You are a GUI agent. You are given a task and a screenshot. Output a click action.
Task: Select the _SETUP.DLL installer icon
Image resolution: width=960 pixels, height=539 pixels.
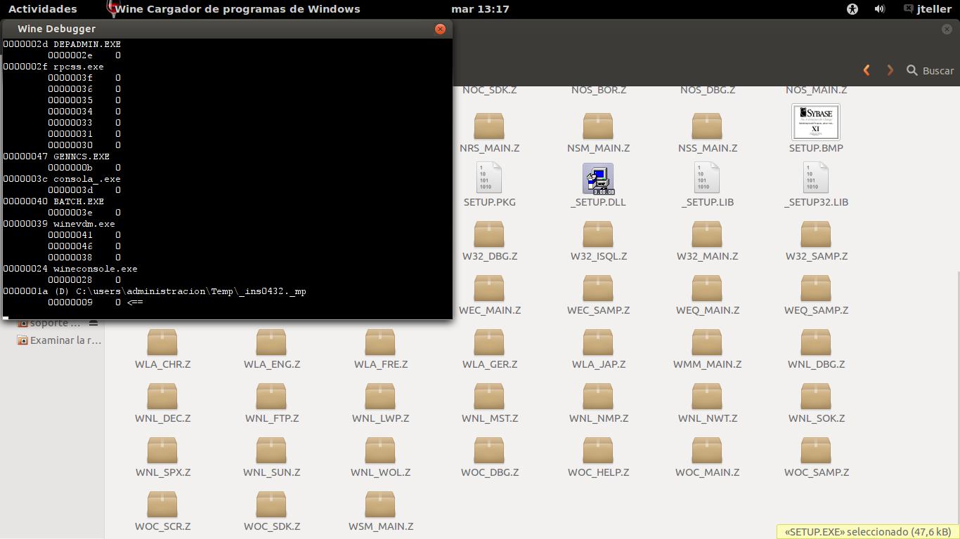pyautogui.click(x=598, y=179)
